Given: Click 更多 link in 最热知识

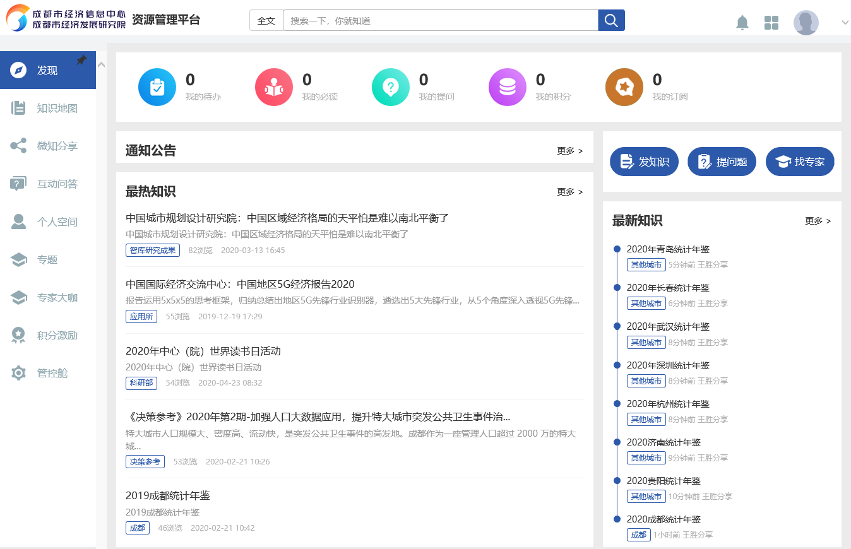Looking at the screenshot, I should 570,192.
